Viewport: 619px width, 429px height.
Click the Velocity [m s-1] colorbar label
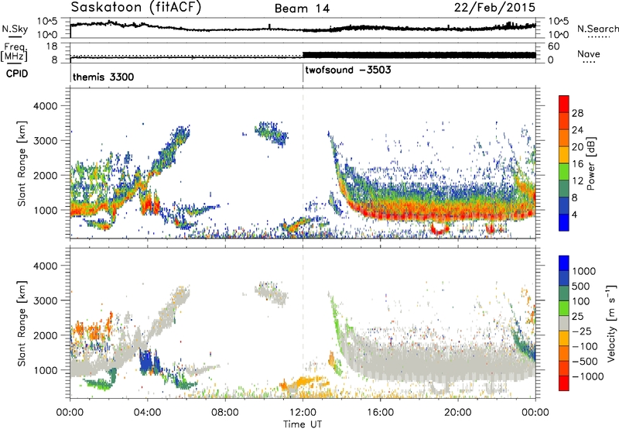pos(611,322)
